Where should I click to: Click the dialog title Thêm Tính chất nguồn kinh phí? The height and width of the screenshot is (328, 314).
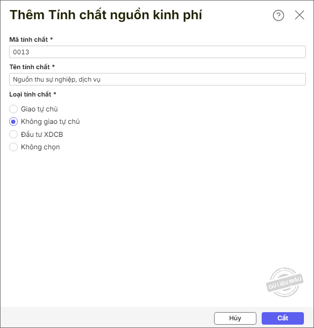click(106, 15)
